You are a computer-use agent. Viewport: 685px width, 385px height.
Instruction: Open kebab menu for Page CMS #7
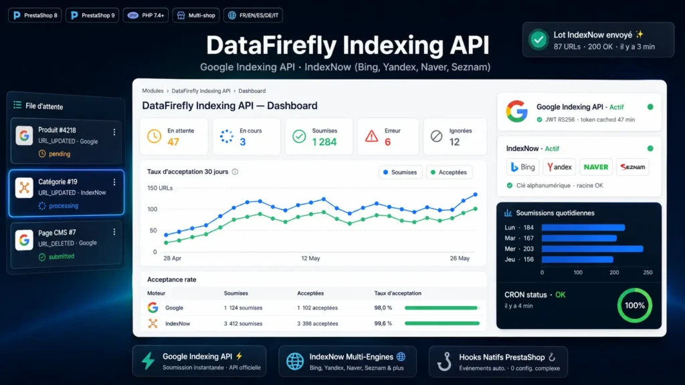pos(114,232)
